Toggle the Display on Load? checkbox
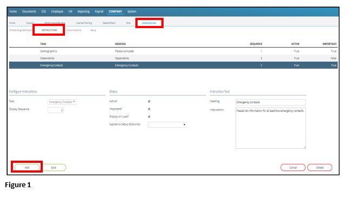352x198 pixels. (x=149, y=117)
